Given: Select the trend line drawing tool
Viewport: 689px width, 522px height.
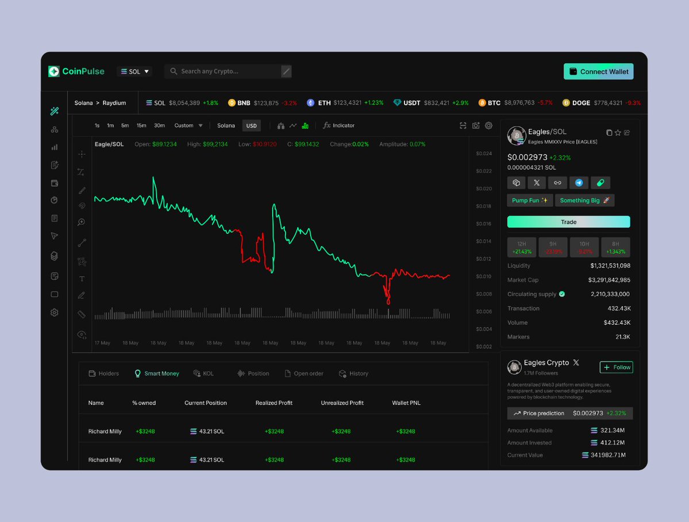Looking at the screenshot, I should (x=82, y=243).
